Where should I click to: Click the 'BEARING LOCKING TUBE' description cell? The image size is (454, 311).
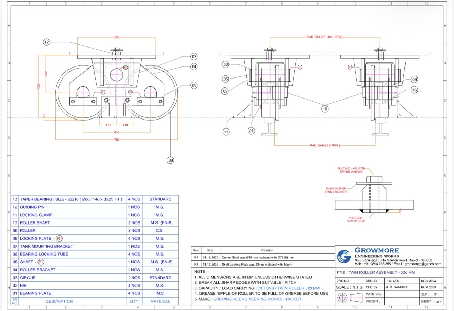[73, 254]
